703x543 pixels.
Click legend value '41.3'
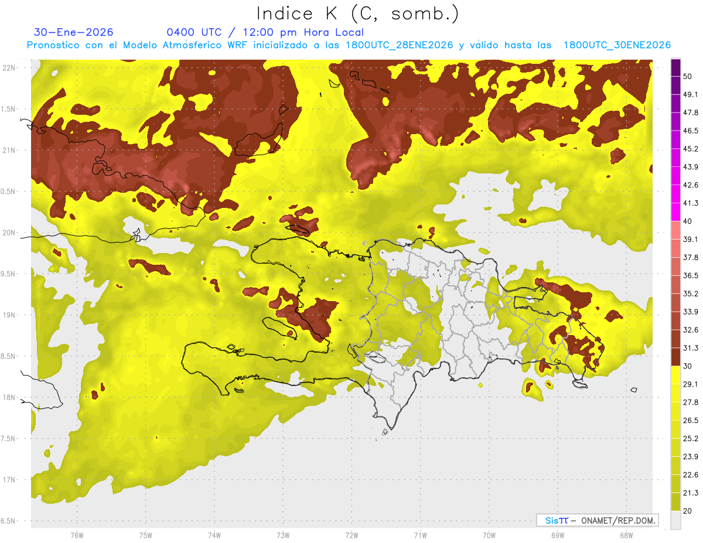coord(691,203)
